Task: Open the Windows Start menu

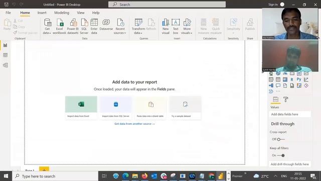Action: 6,176
